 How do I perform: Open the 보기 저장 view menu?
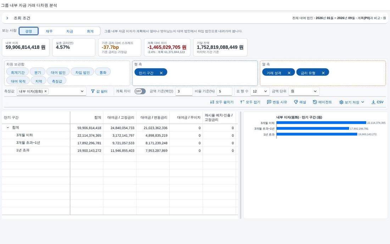352,102
